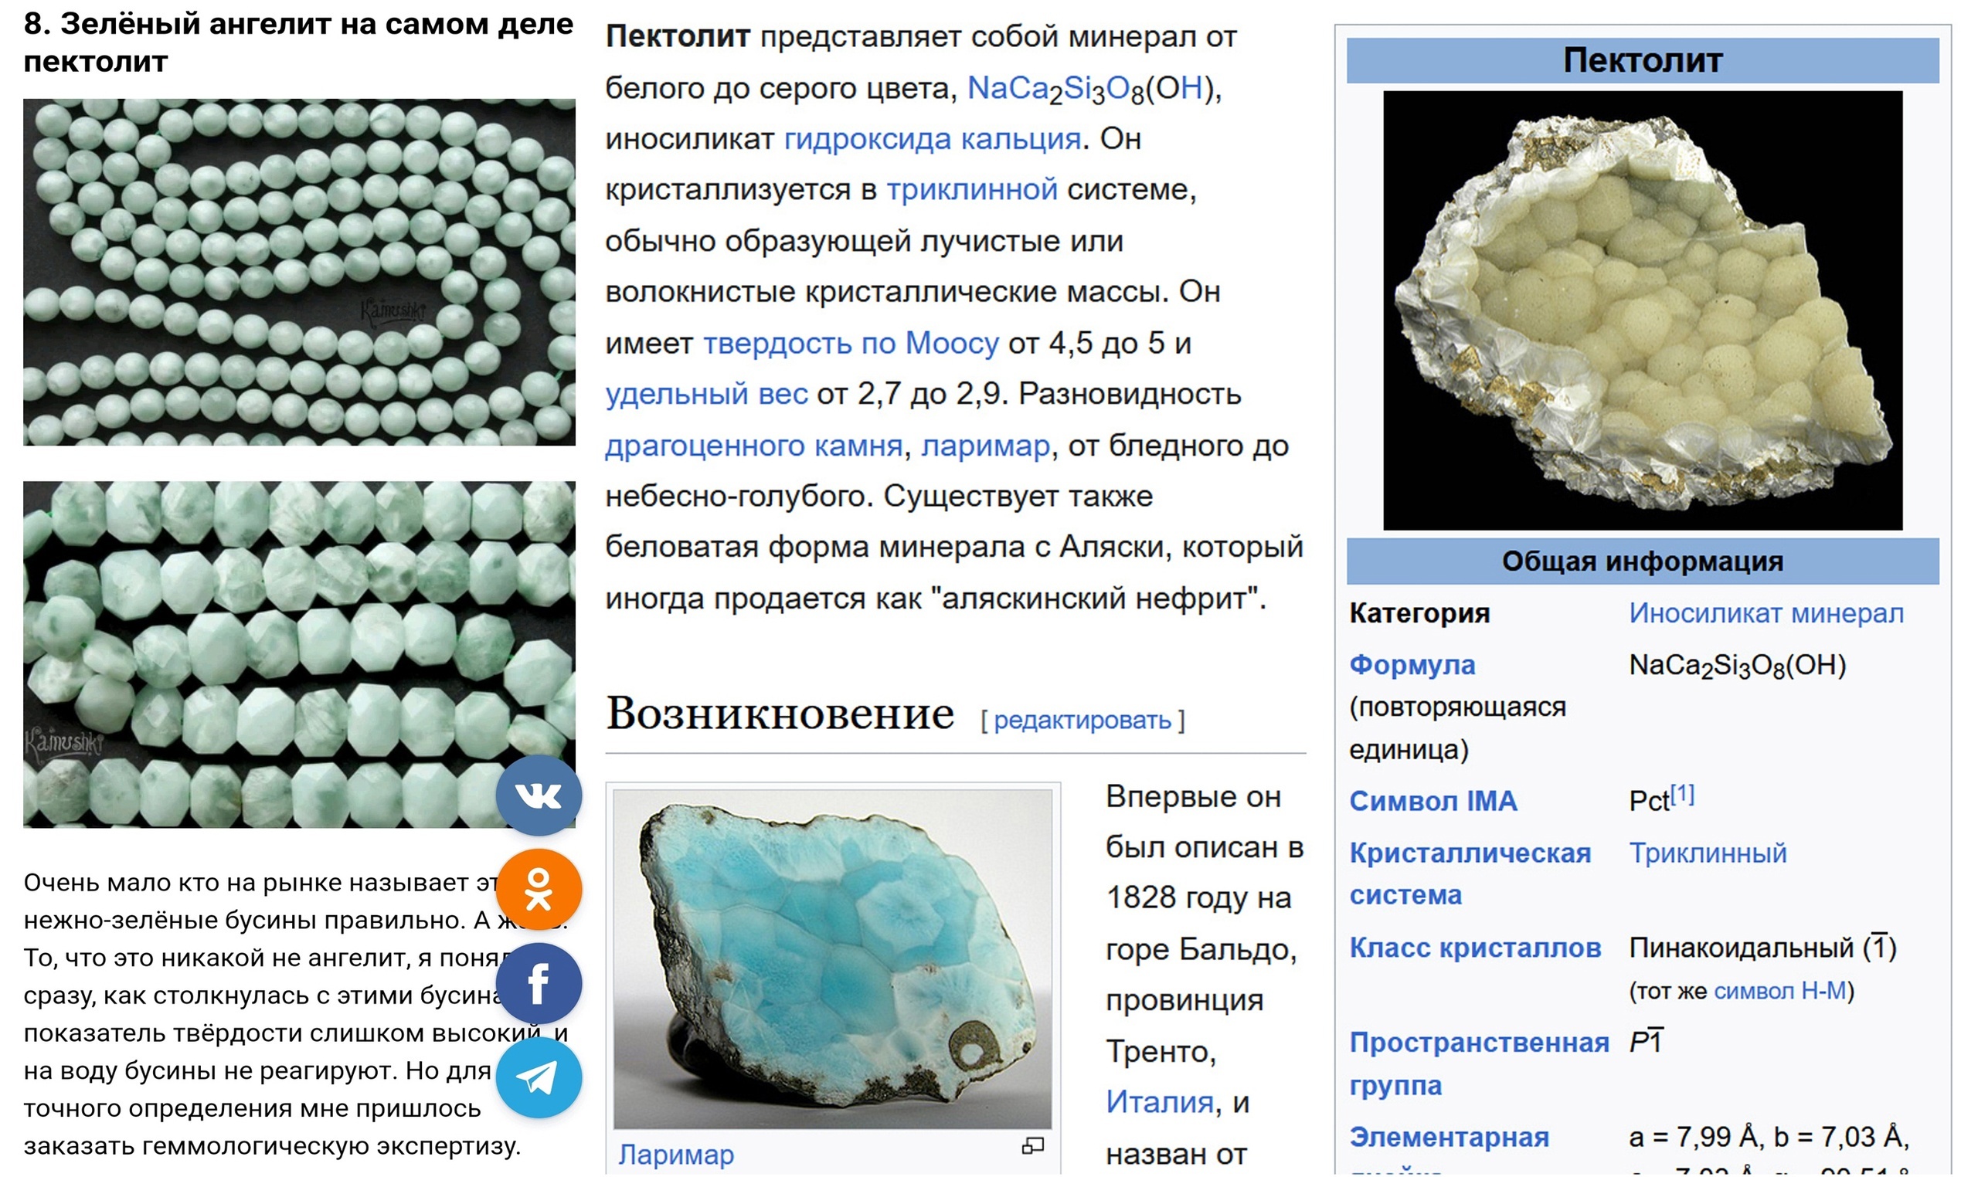Share via Telegram icon button
This screenshot has height=1177, width=1978.
(539, 1077)
